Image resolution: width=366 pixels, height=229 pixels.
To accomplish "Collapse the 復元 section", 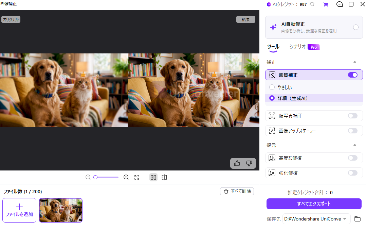I will tap(355, 145).
